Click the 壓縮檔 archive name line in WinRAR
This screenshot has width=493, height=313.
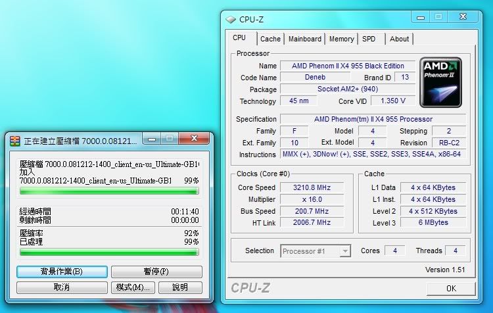tap(109, 164)
